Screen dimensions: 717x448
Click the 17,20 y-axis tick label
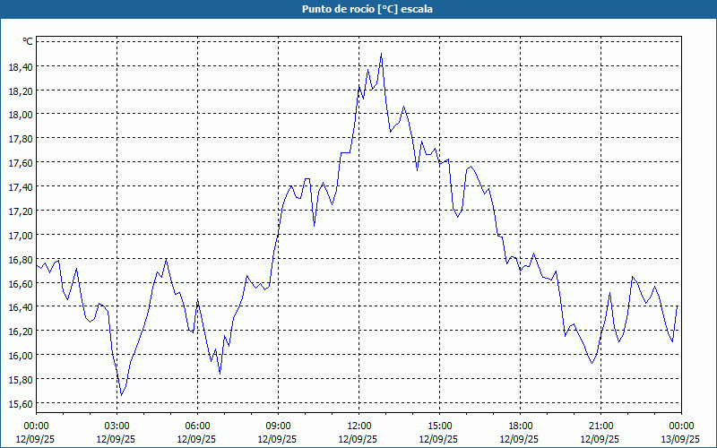21,211
